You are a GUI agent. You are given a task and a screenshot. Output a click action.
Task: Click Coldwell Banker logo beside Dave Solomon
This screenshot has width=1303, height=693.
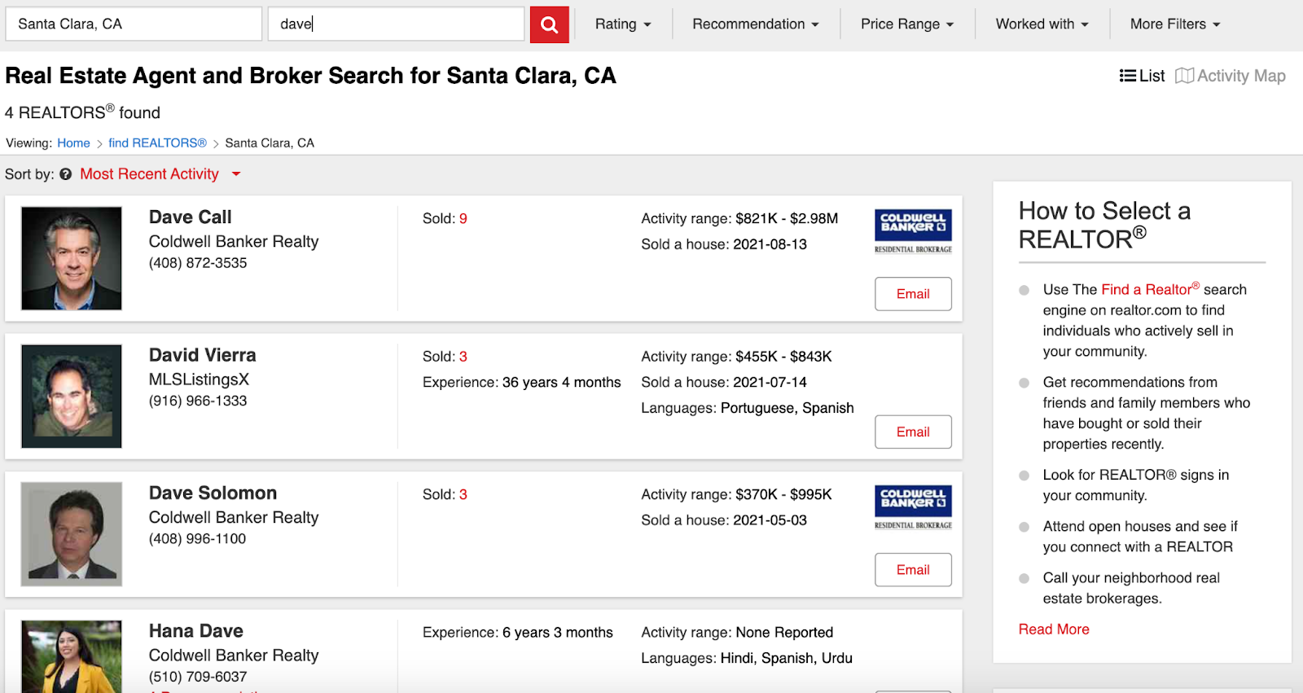913,507
